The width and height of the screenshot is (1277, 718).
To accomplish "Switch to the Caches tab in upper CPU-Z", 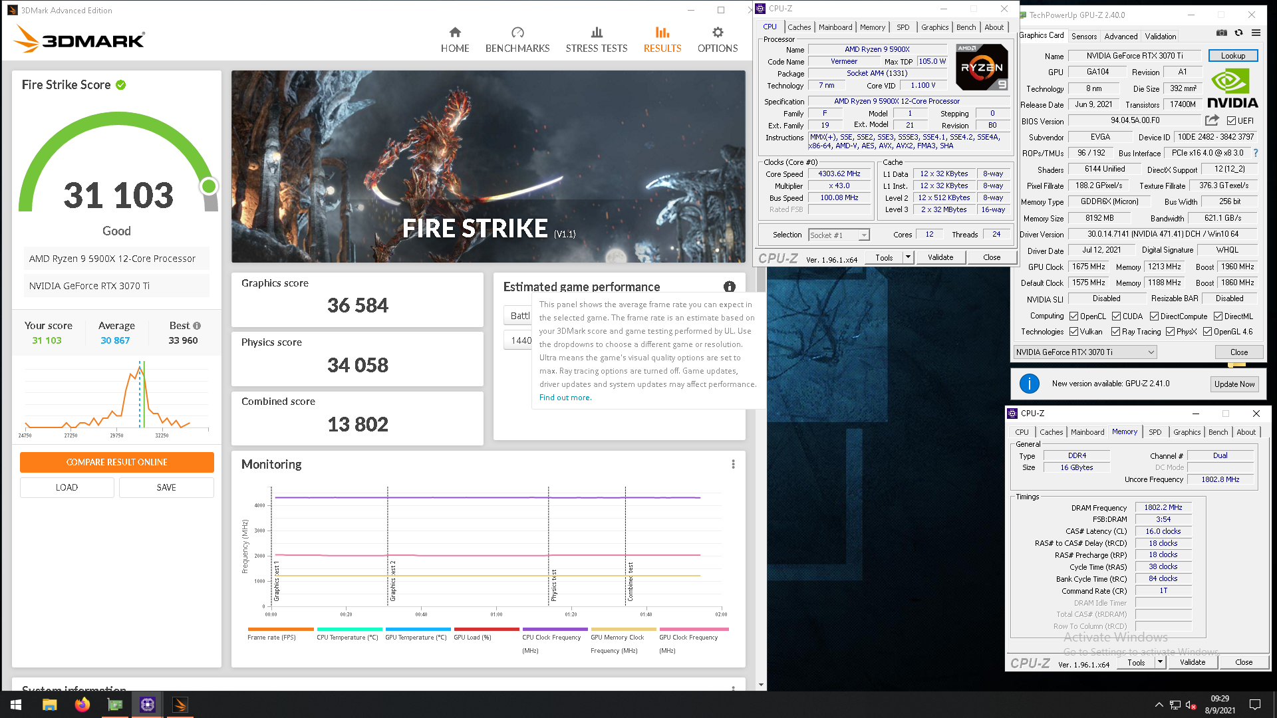I will click(799, 27).
